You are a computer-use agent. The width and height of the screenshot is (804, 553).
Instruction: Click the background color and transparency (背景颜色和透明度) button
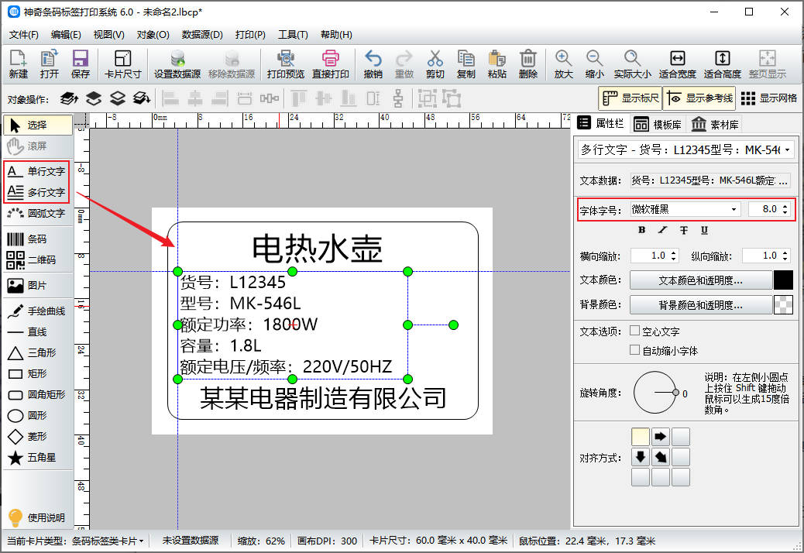tap(700, 305)
